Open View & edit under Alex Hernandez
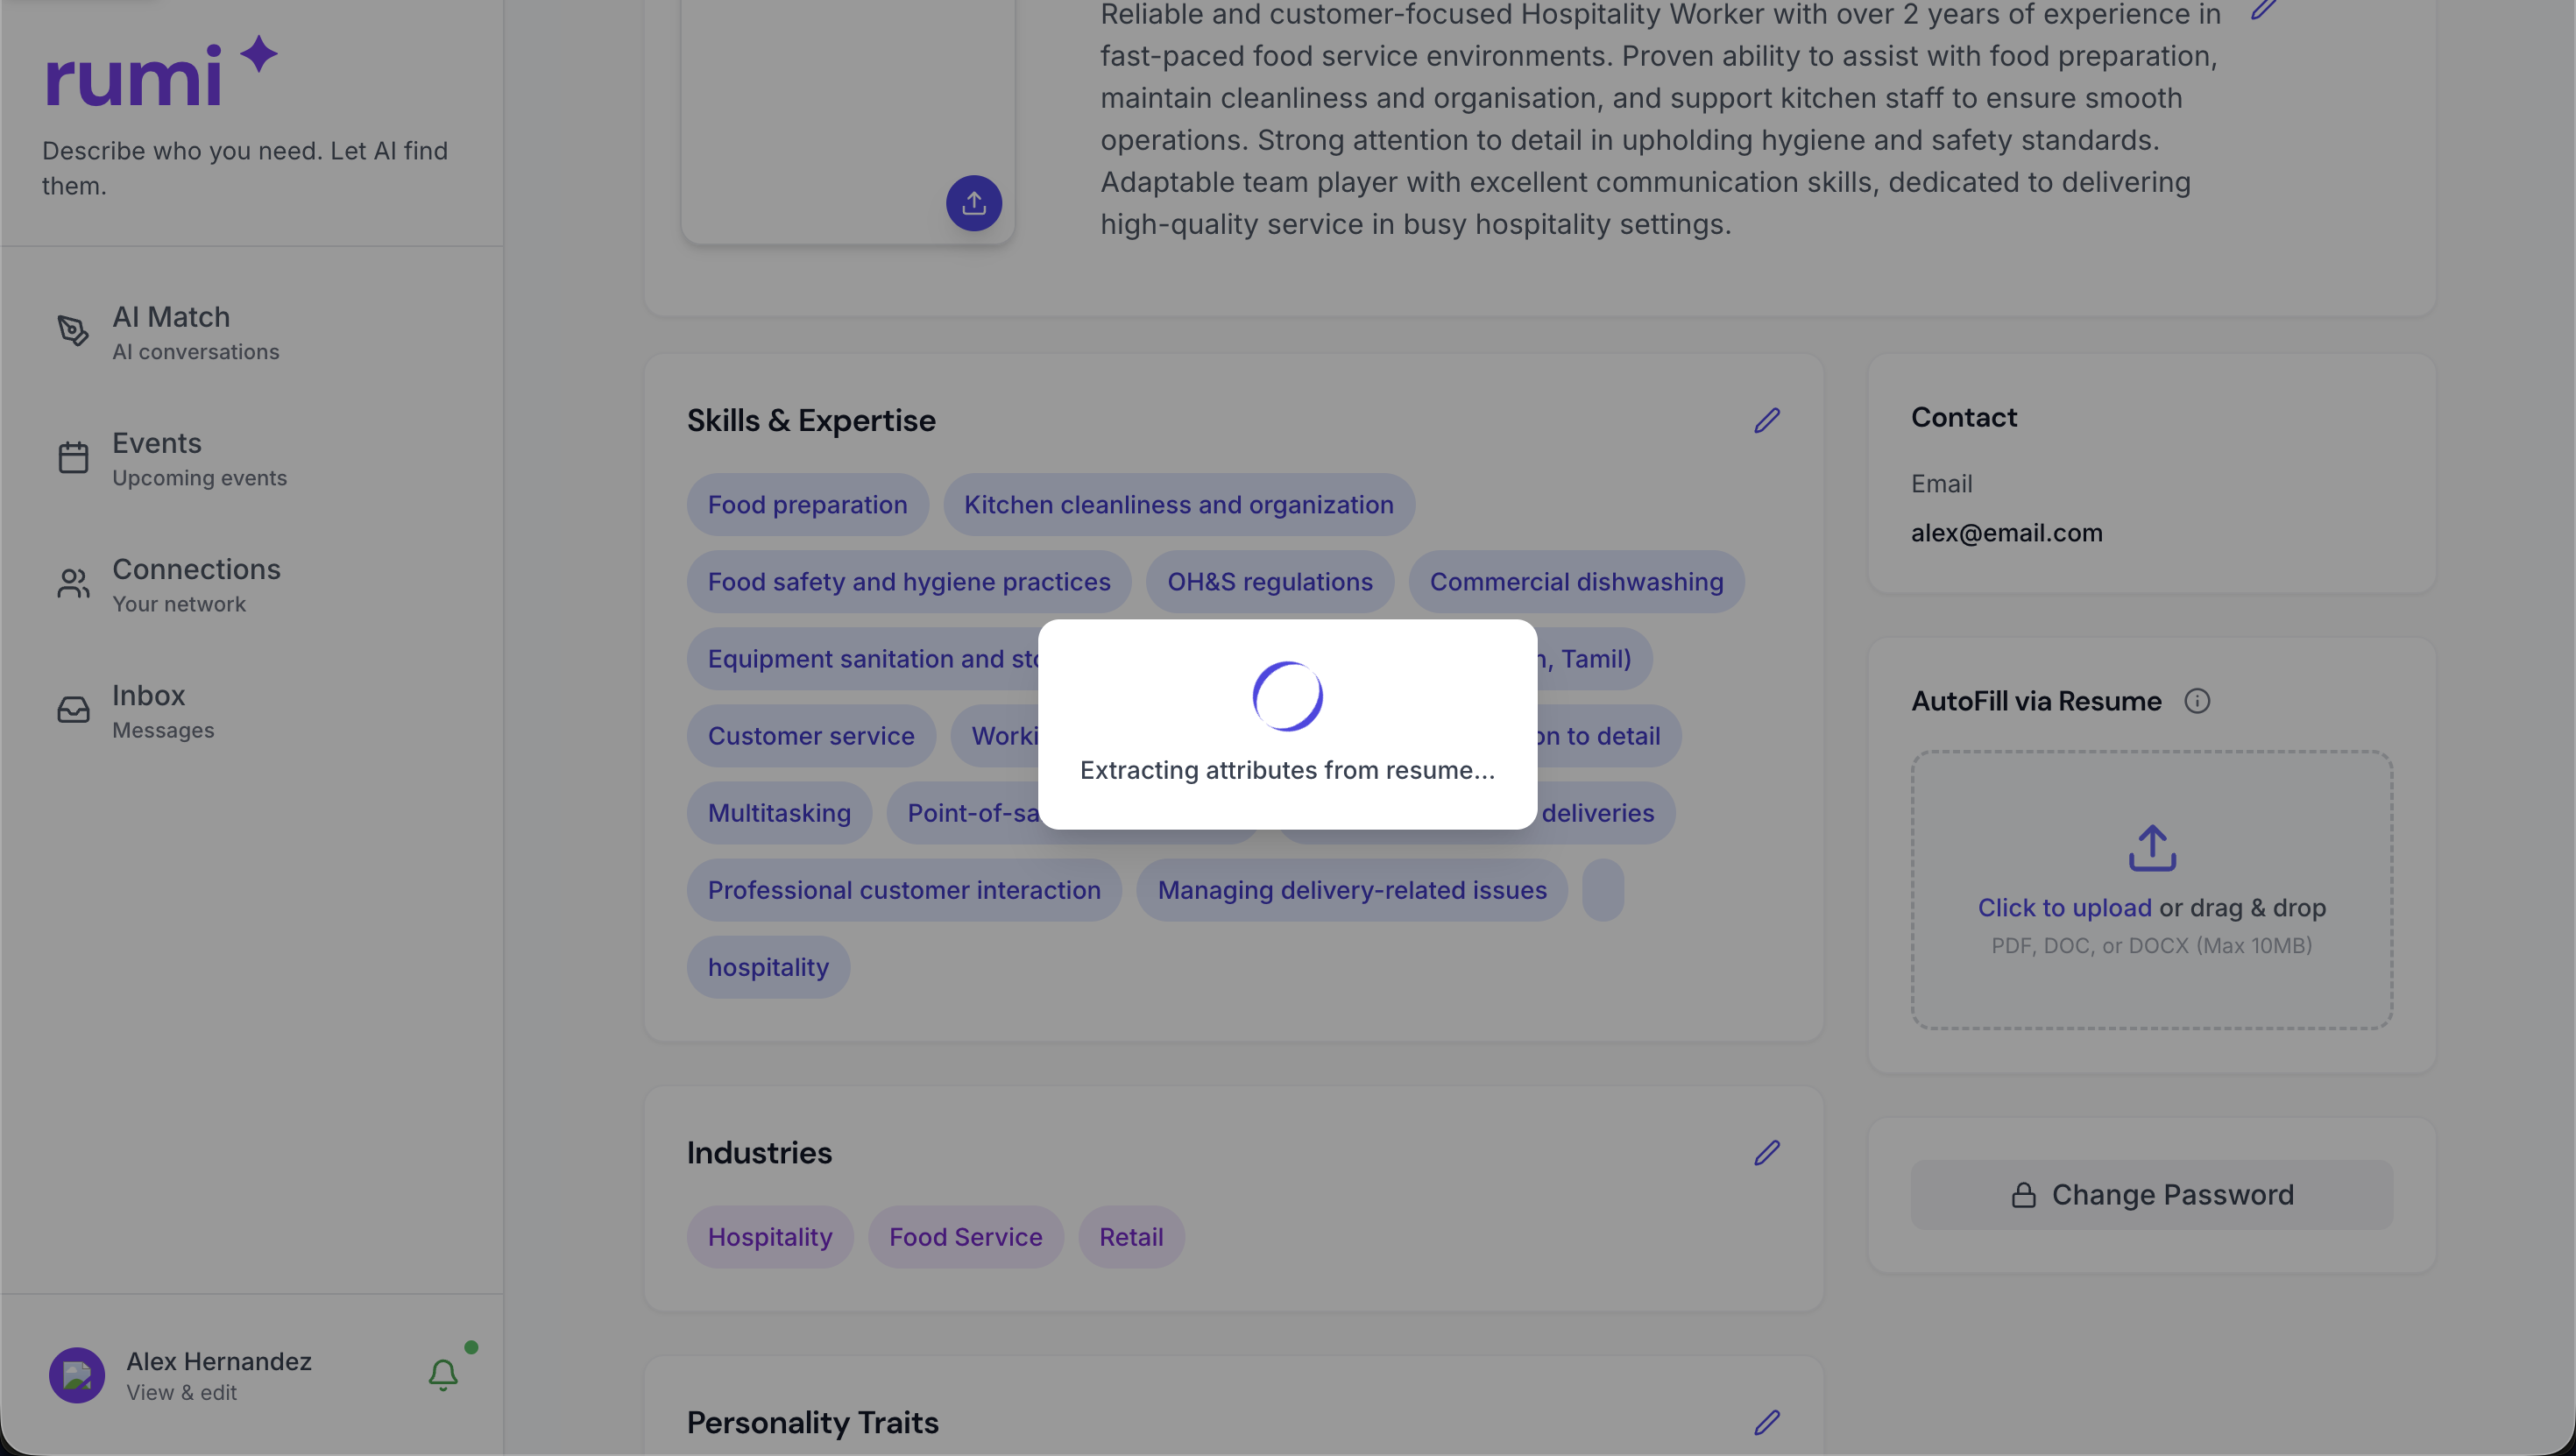This screenshot has height=1456, width=2576. pyautogui.click(x=181, y=1391)
